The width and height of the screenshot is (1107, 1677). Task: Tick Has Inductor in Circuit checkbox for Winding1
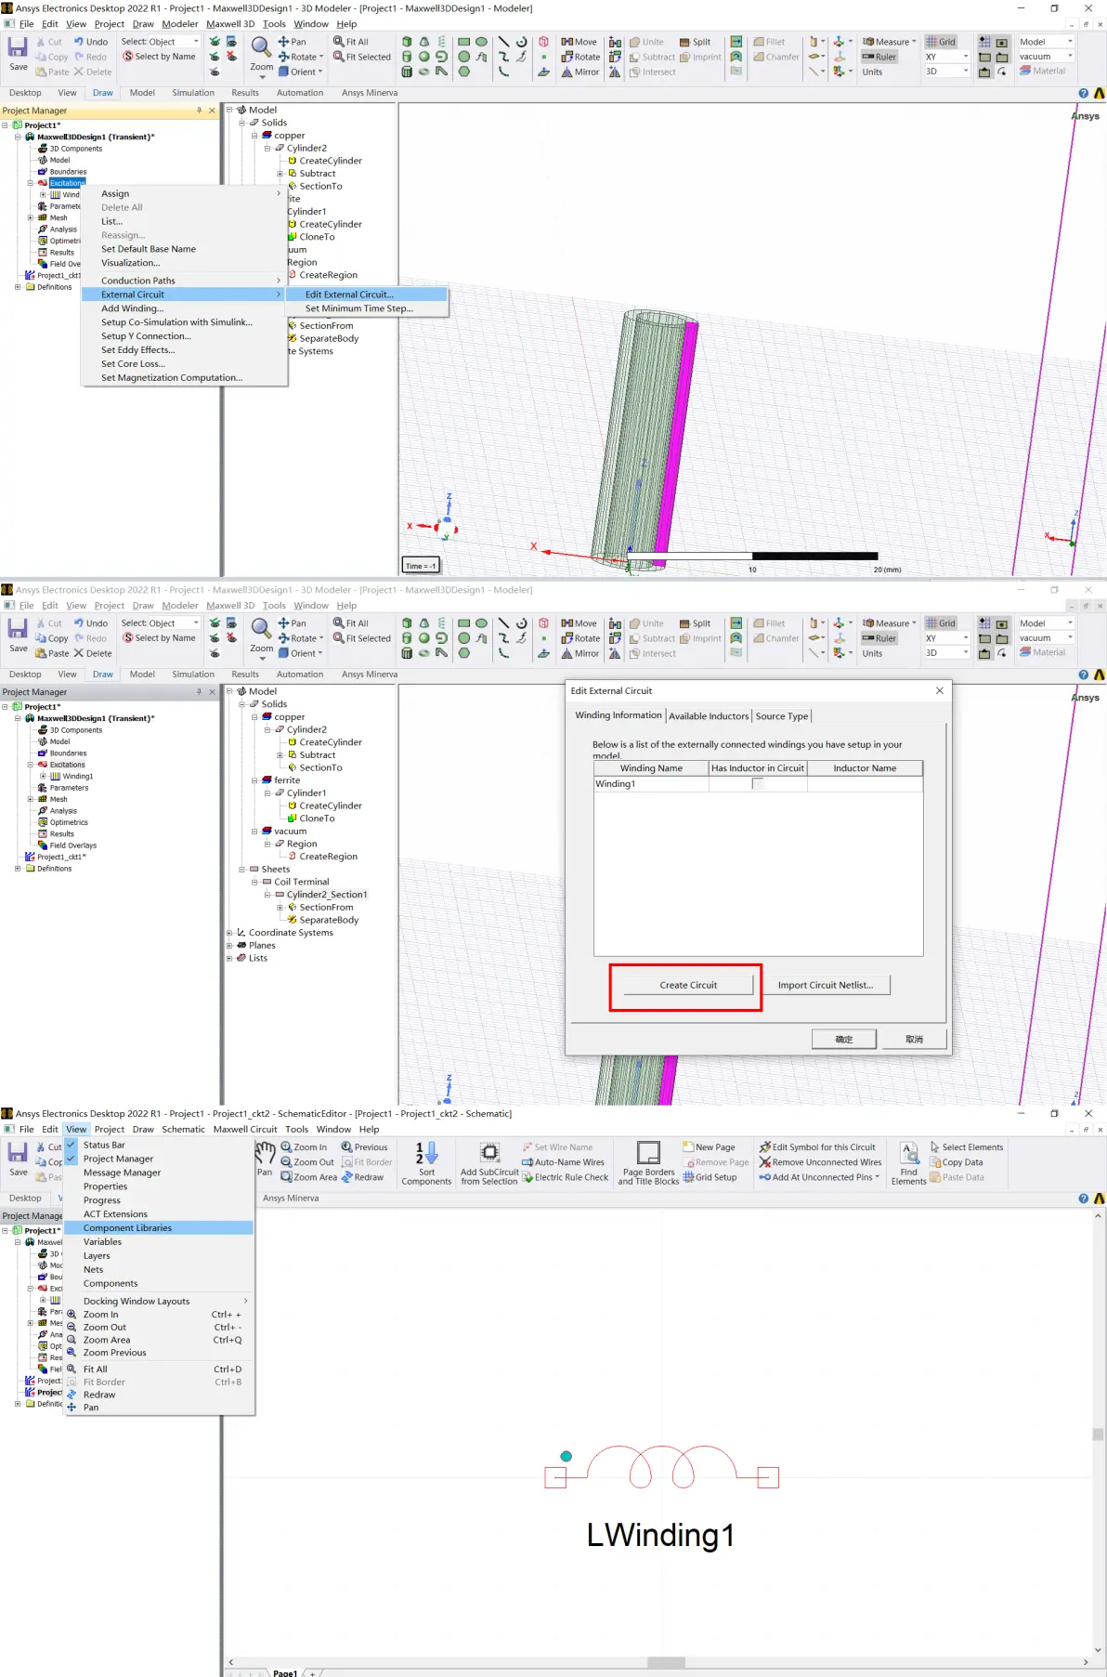coord(757,784)
